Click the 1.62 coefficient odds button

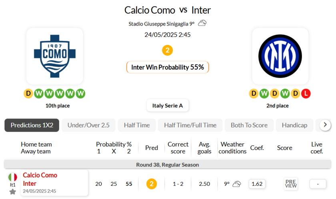click(x=257, y=184)
